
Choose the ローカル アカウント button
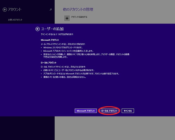pyautogui.click(x=109, y=111)
